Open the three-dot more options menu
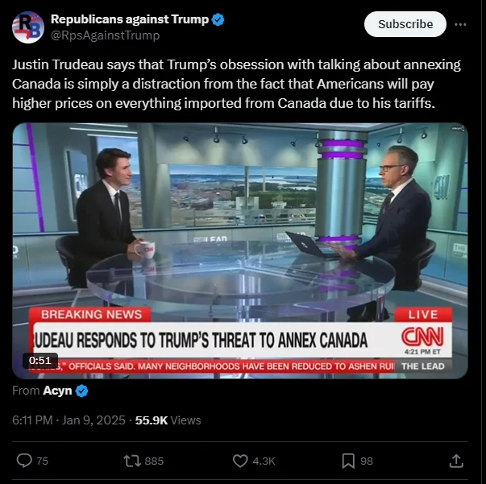Image resolution: width=486 pixels, height=484 pixels. 460,24
